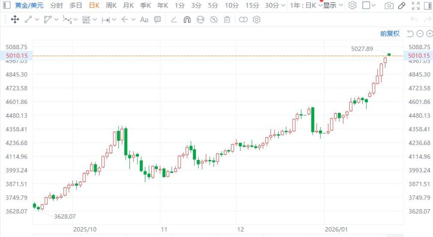Open the 显示 display dropdown
Screen dimensions: 433x237
click(332, 5)
